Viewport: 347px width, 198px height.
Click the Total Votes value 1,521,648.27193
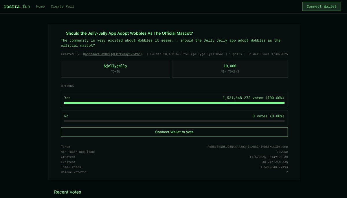[x=274, y=167]
